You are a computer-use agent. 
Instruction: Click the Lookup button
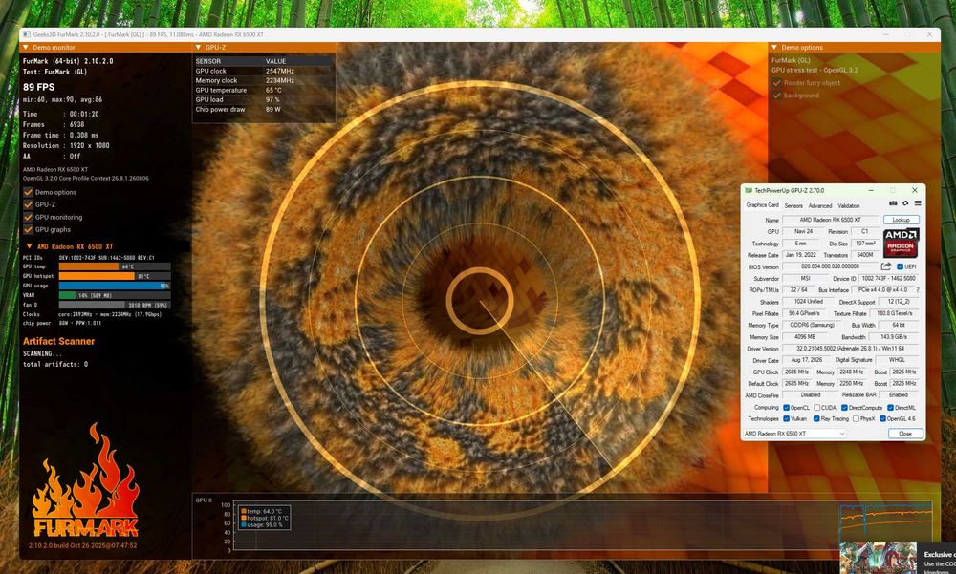902,220
